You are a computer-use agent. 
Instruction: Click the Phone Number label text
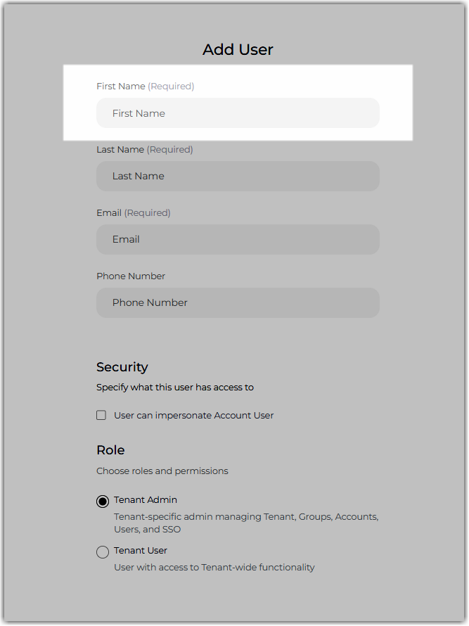tap(131, 276)
